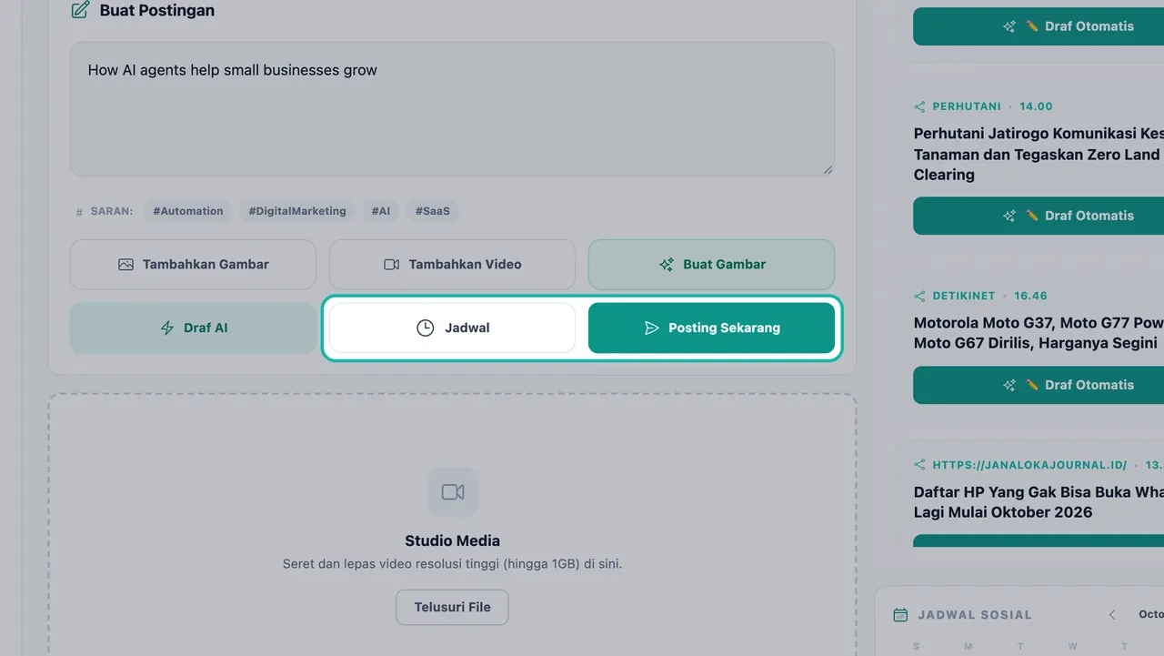Open the Perhutani Jatirogo Komunikasi article title
1164x656 pixels.
coord(1039,155)
